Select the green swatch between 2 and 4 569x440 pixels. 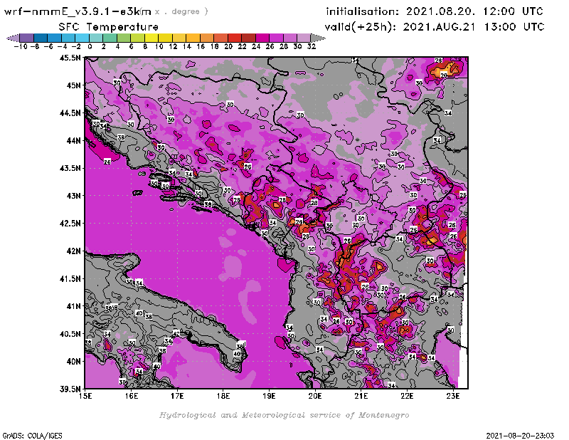110,38
